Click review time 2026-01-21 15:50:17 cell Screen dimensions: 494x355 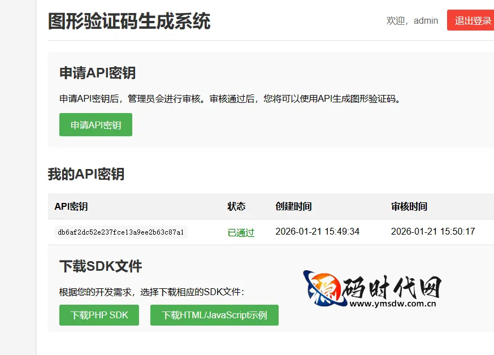433,232
